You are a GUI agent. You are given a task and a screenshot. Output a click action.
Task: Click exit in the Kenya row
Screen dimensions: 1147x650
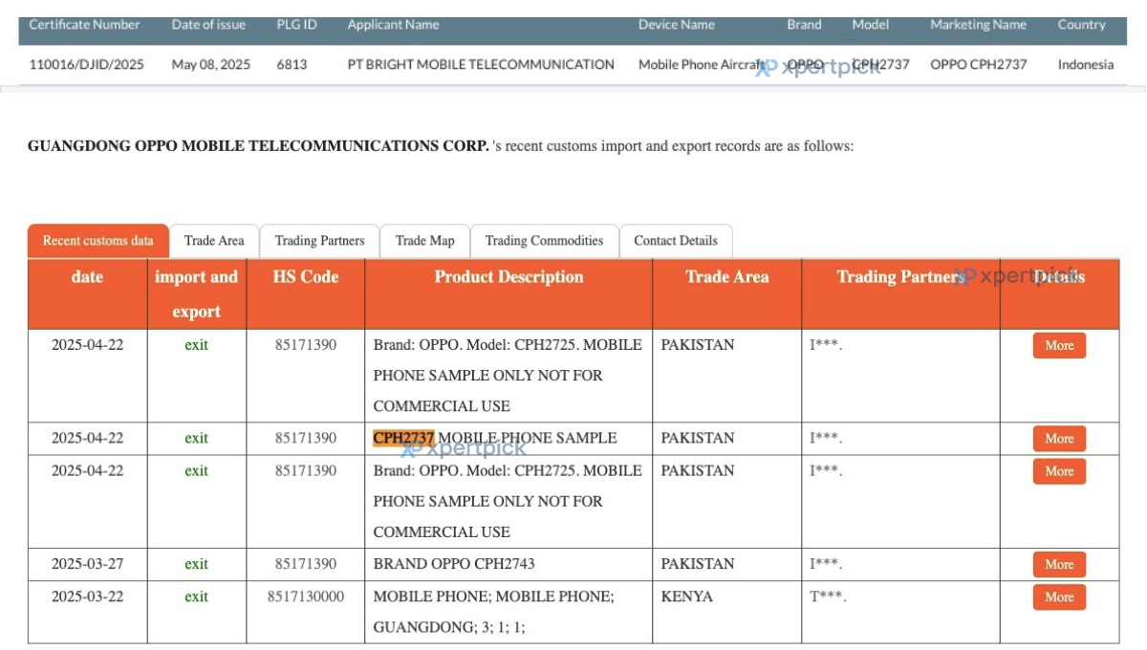click(197, 596)
